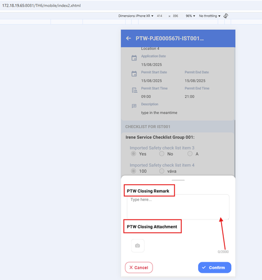This screenshot has width=262, height=280.
Task: Click the Permit Start Date calendar icon
Action: [134, 74]
